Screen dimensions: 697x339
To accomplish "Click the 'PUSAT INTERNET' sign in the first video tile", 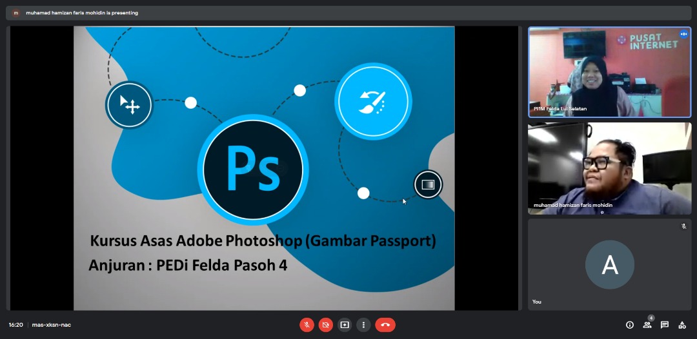I will pyautogui.click(x=649, y=41).
